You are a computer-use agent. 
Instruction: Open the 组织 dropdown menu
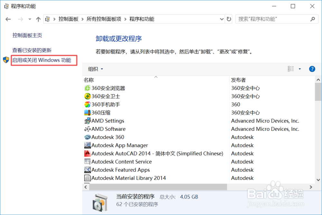96,69
